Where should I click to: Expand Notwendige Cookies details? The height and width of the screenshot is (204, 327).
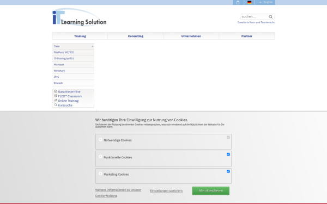(x=100, y=139)
